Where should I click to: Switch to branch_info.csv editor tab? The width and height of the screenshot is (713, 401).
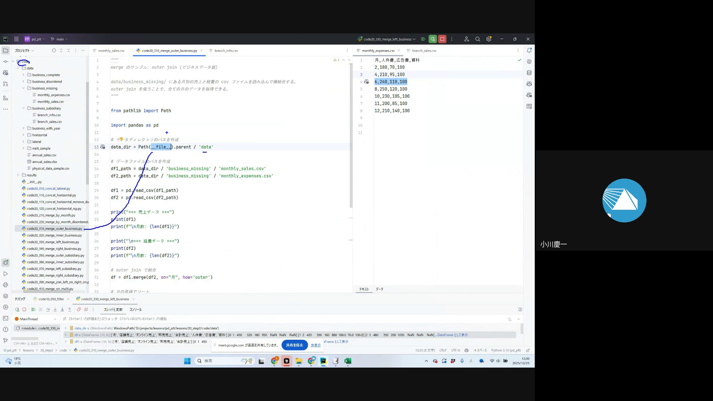click(226, 50)
